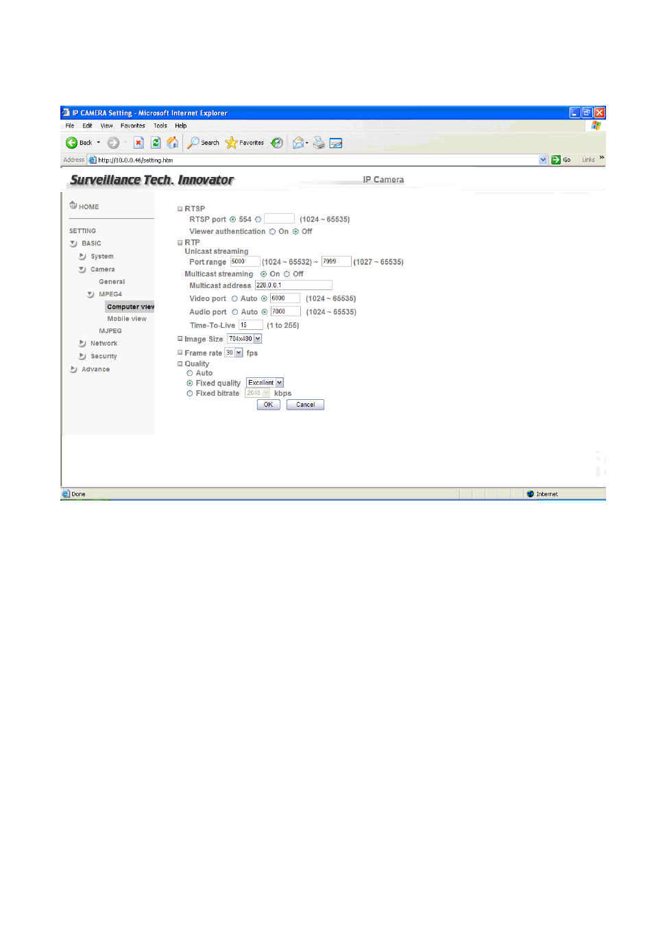Screen dimensions: 654x926
Task: Click the Edit toolbar icon after Print
Action: (x=336, y=143)
